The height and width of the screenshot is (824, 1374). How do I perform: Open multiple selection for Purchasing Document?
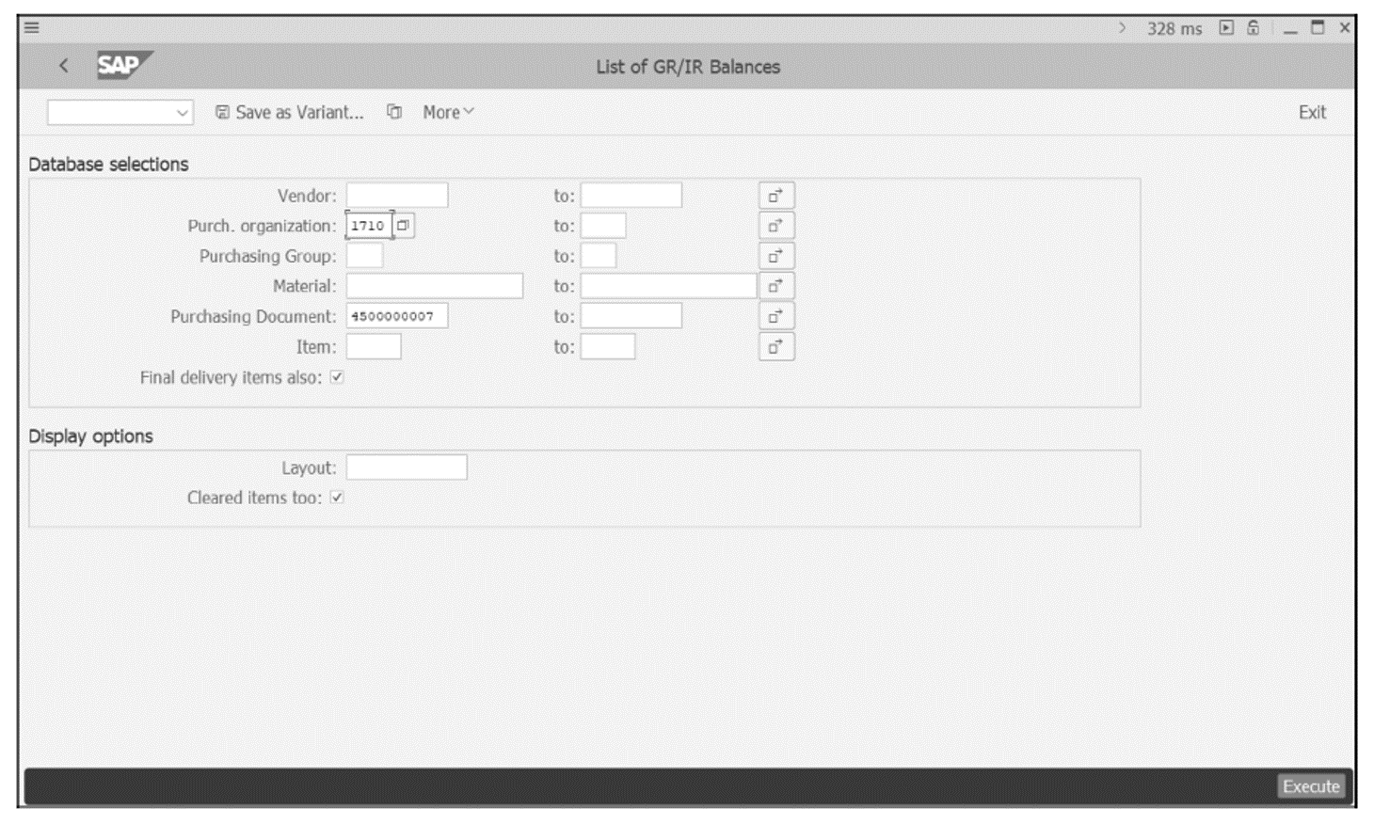tap(775, 316)
